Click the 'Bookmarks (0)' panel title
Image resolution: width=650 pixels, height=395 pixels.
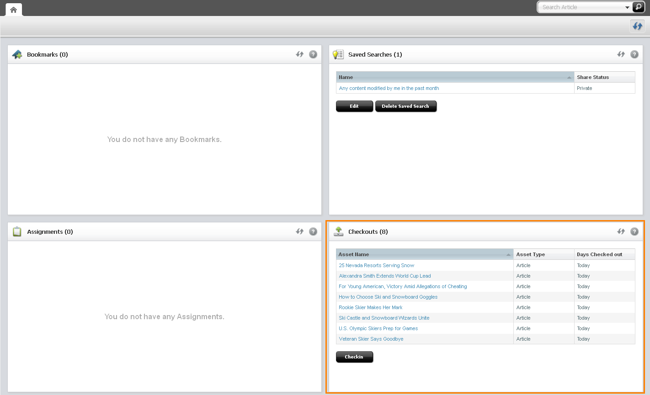pyautogui.click(x=48, y=54)
